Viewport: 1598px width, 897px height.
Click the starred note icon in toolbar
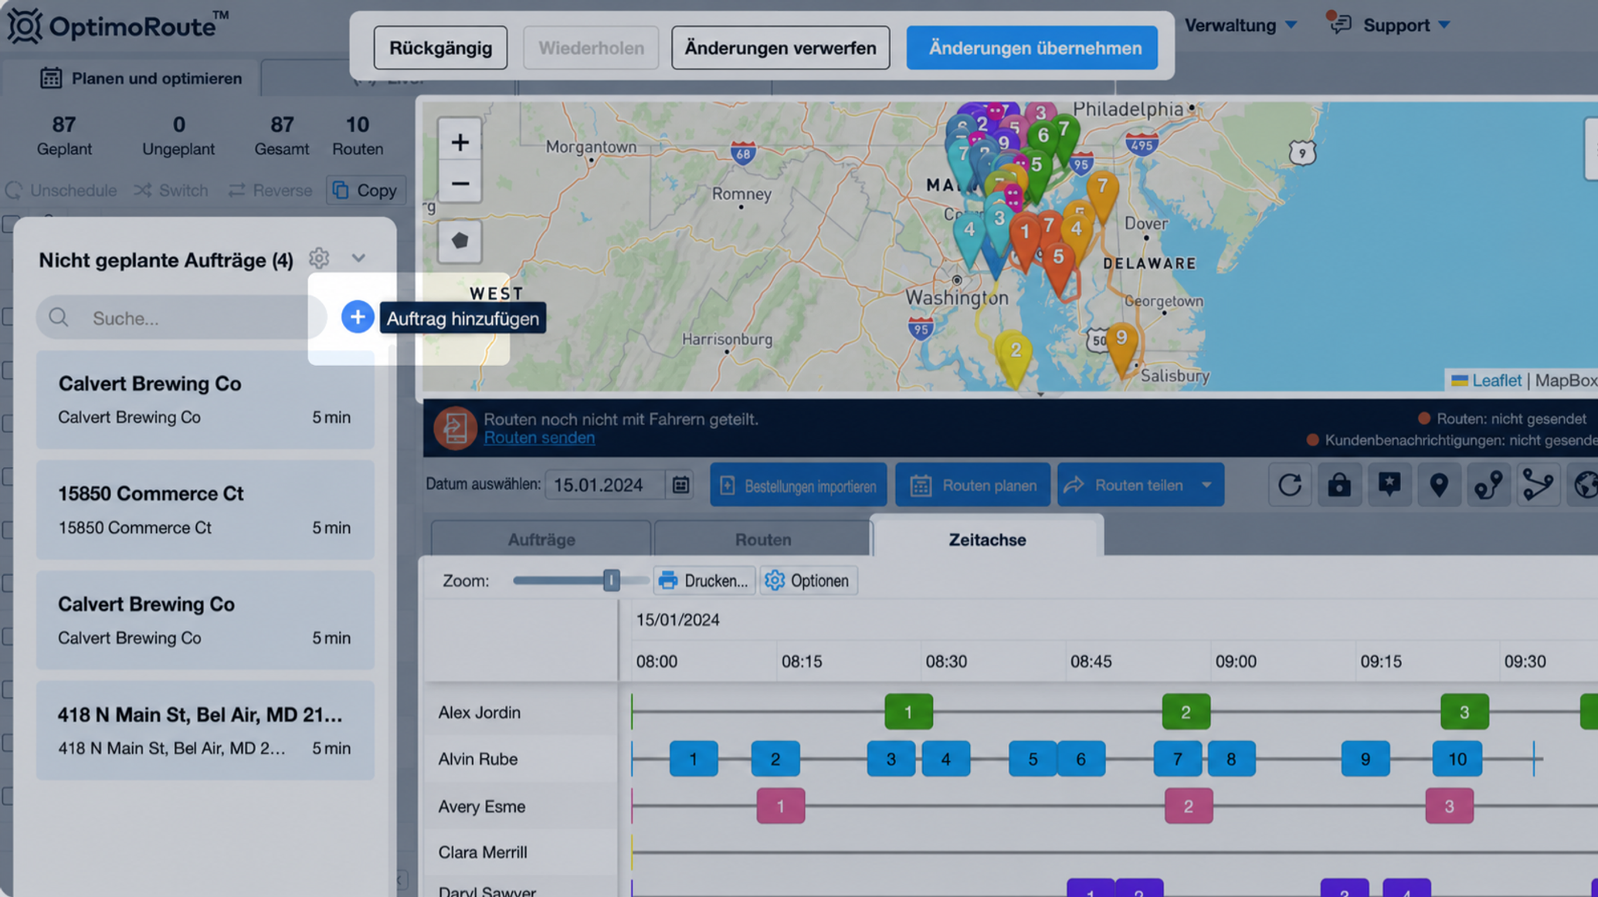click(1389, 485)
